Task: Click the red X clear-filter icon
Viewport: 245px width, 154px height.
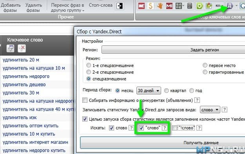Action: (x=22, y=48)
